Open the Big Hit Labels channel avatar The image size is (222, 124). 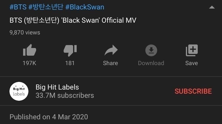[x=19, y=91]
